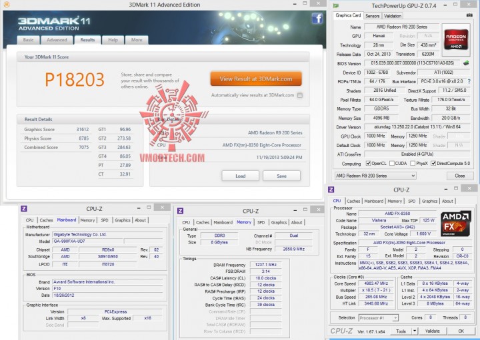Click the Save button in 3DMark
Viewport: 480px width, 340px height.
(x=281, y=176)
